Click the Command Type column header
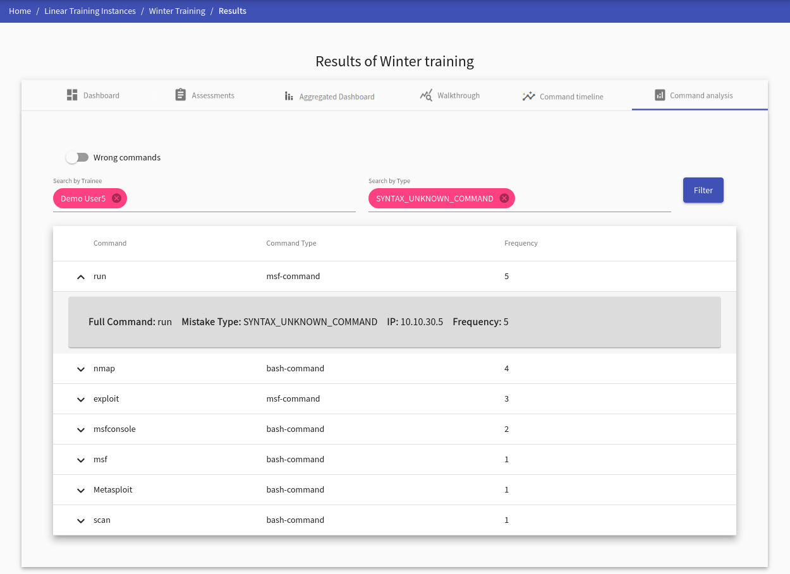Screen dimensions: 790x574 pos(291,243)
